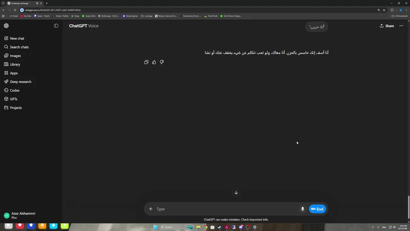Give thumbs down to the response
410x231 pixels.
pyautogui.click(x=162, y=62)
